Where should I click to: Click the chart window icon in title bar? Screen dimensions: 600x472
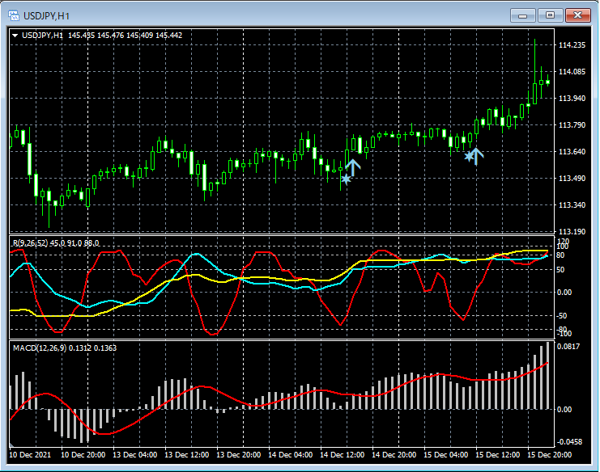(x=14, y=15)
